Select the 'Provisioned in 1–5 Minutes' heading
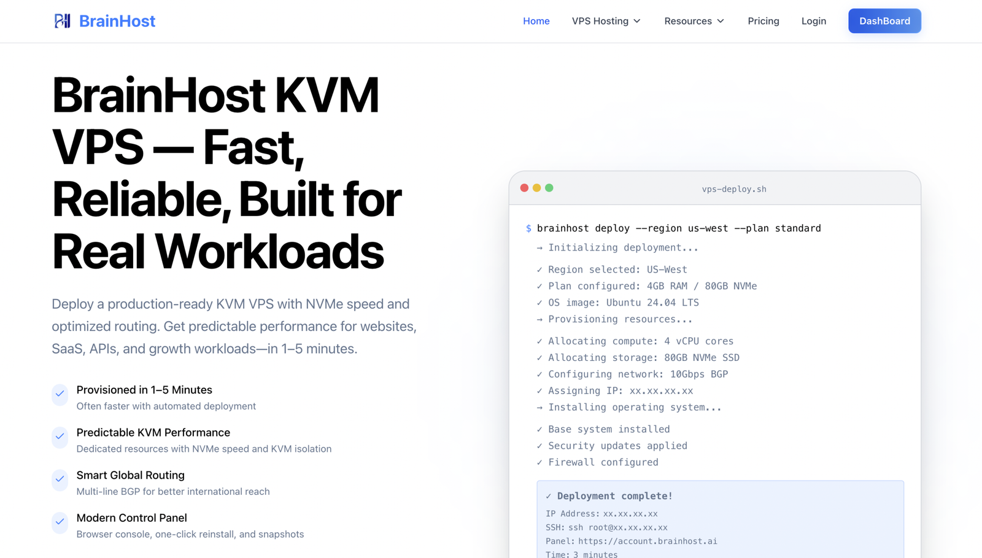The height and width of the screenshot is (558, 982). click(x=144, y=390)
